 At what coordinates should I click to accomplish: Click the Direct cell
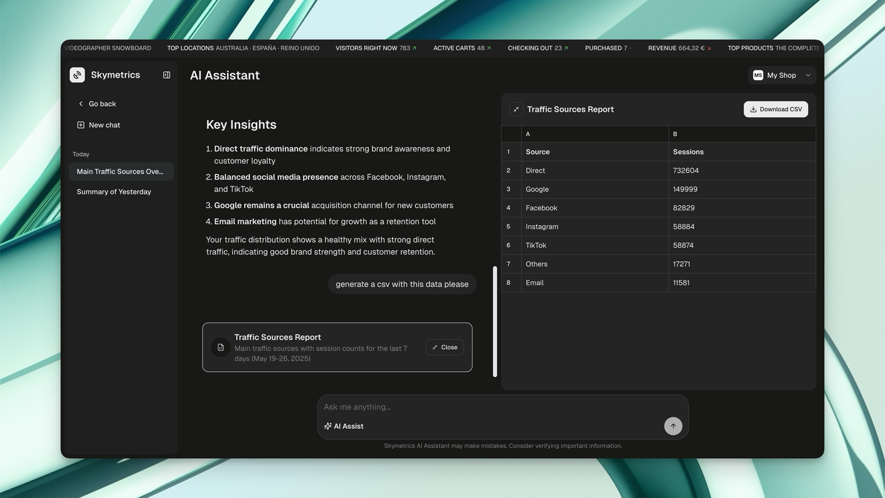tap(595, 170)
